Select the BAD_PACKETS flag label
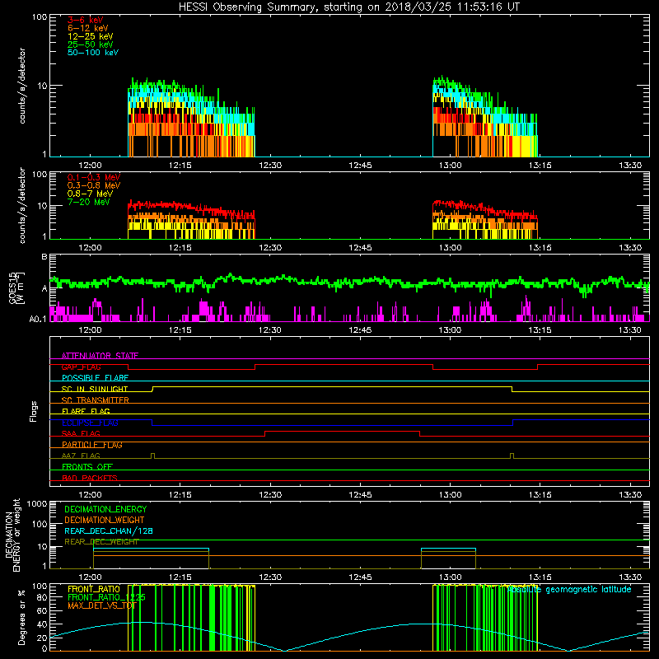This screenshot has width=659, height=659. tap(90, 478)
